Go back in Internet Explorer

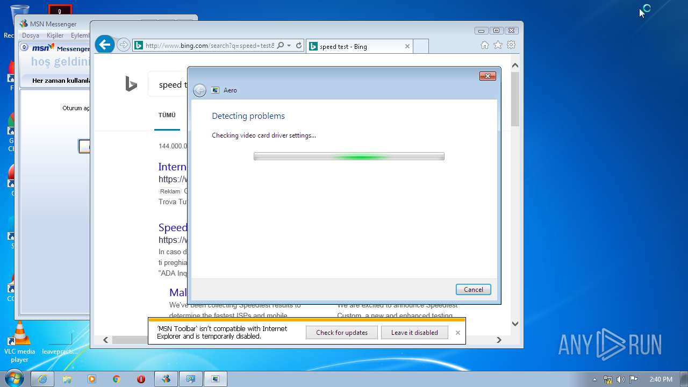coord(105,45)
